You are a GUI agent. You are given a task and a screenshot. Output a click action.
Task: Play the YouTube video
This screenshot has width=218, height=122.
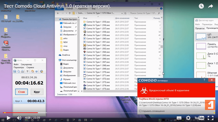pyautogui.click(x=8, y=118)
